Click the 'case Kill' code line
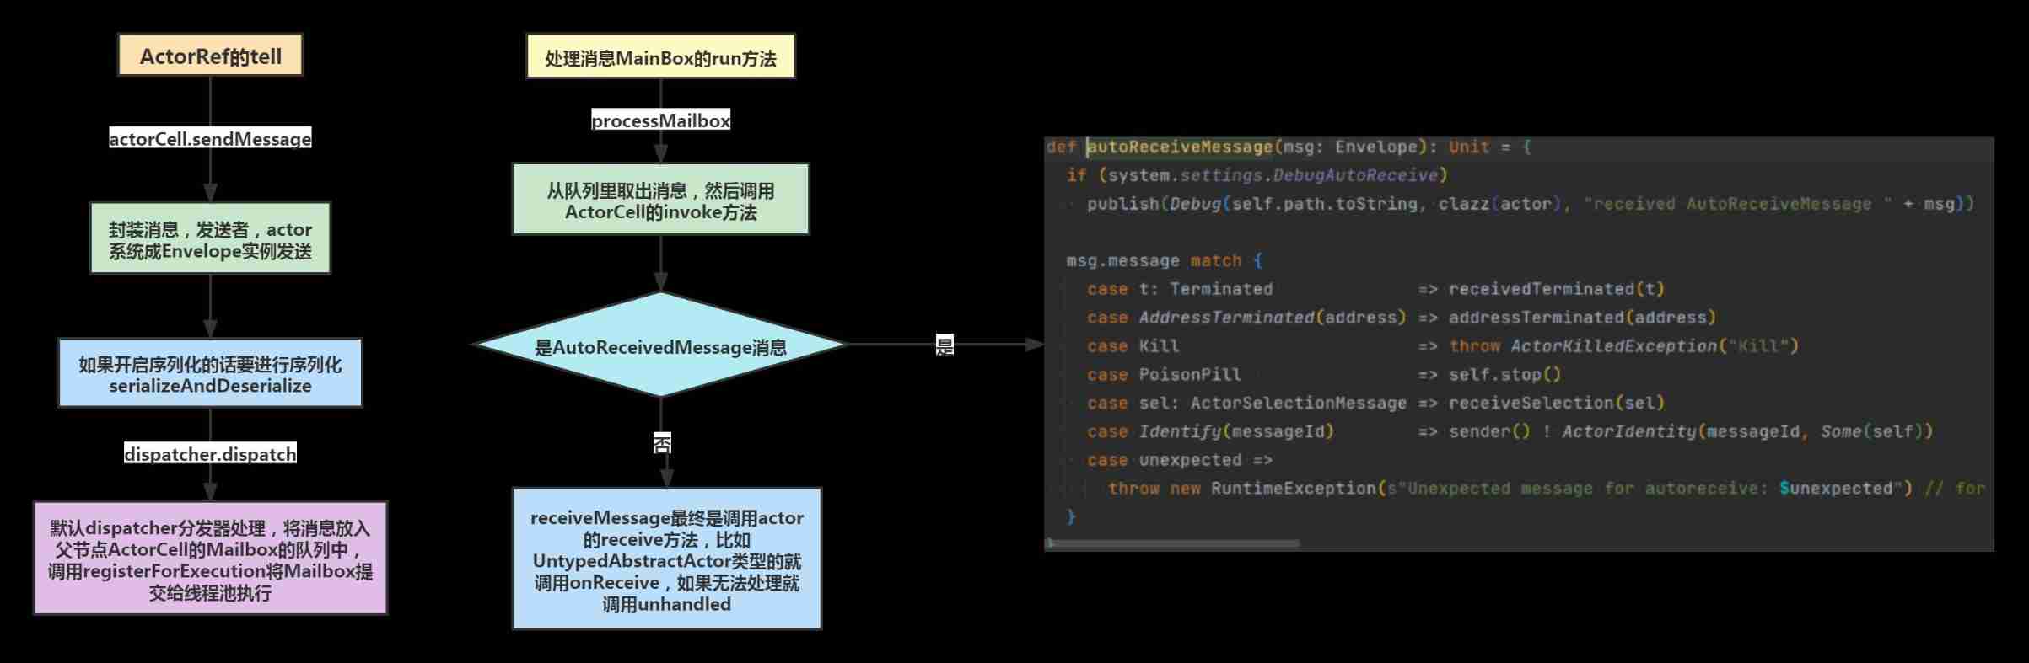Screen dimensions: 2029x663 click(1442, 346)
